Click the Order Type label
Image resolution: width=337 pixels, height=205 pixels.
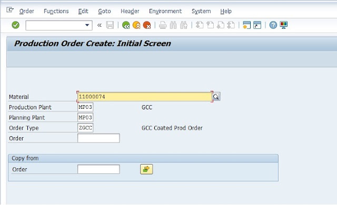click(24, 128)
